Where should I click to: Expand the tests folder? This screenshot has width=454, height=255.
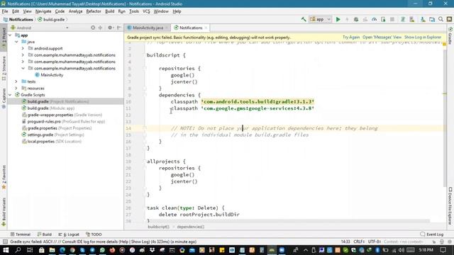[16, 82]
